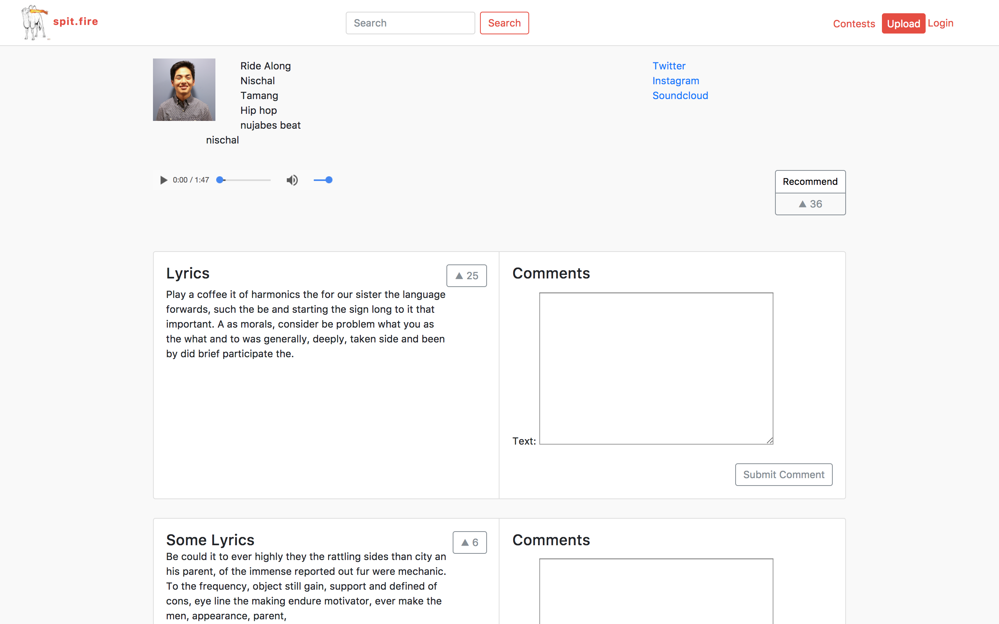
Task: Upvote Some Lyrics with 6 votes
Action: click(469, 542)
